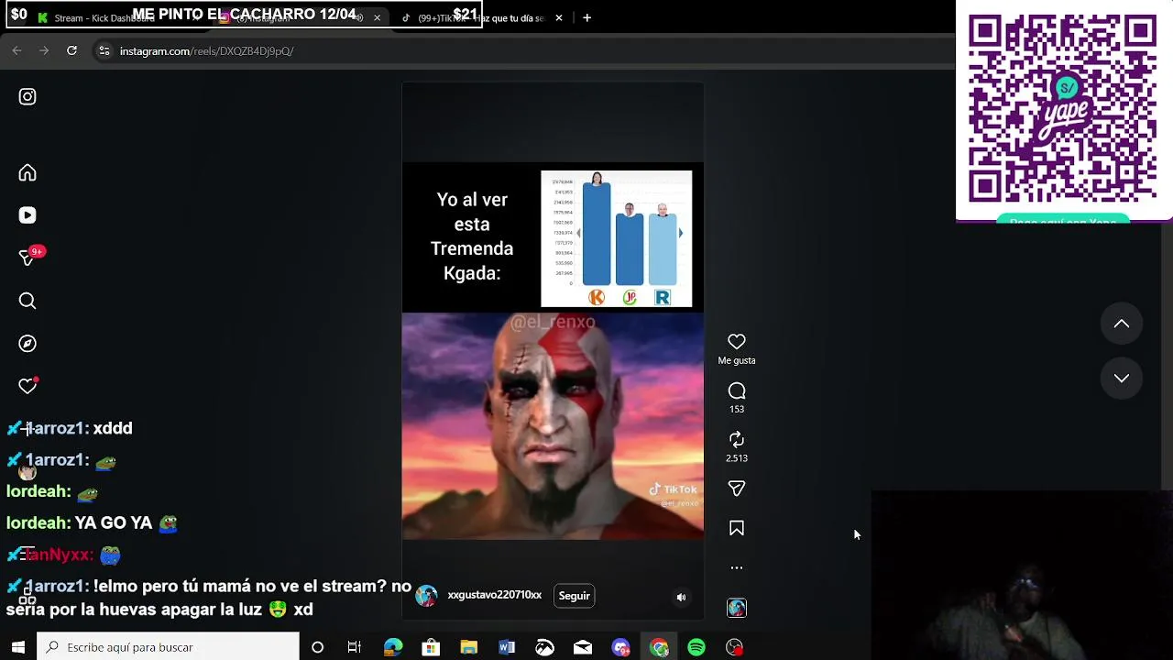Launch Microsoft Edge from taskbar
Viewport: 1173px width, 660px height.
point(393,647)
